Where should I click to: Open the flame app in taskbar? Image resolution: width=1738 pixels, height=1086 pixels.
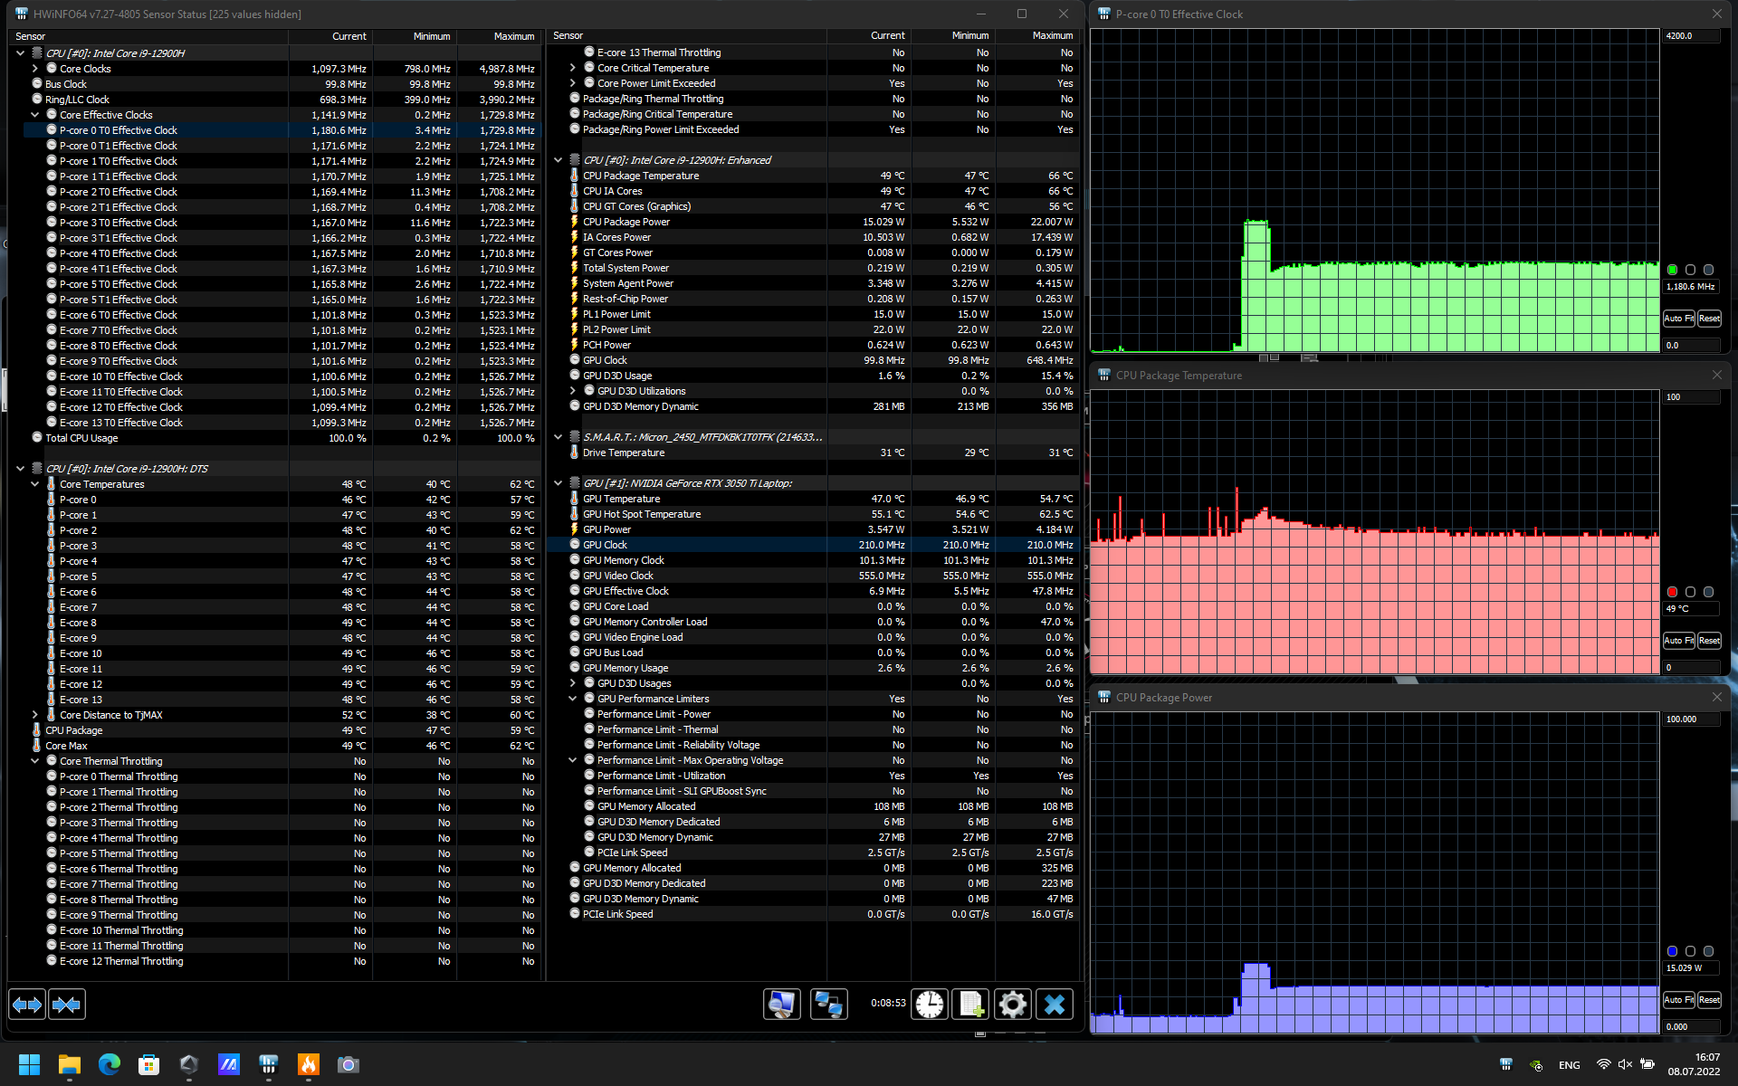(309, 1064)
